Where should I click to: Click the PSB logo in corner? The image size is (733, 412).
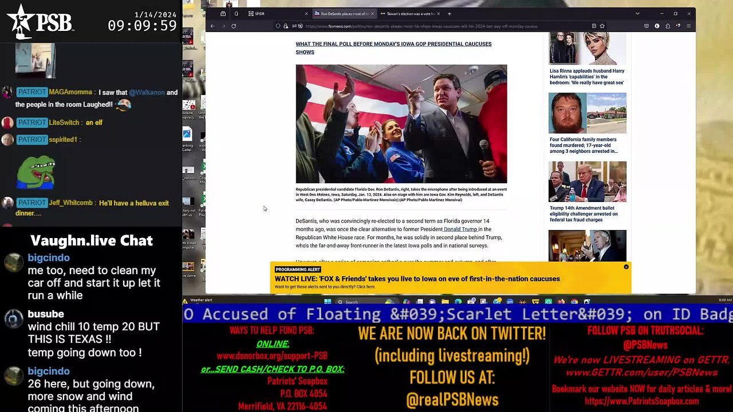click(x=40, y=20)
